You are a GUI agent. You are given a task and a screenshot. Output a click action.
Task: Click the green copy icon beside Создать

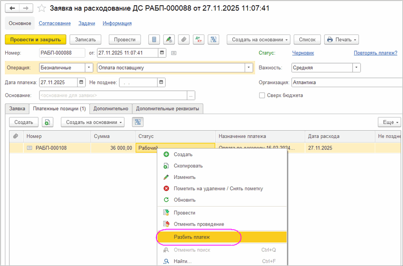(x=48, y=122)
